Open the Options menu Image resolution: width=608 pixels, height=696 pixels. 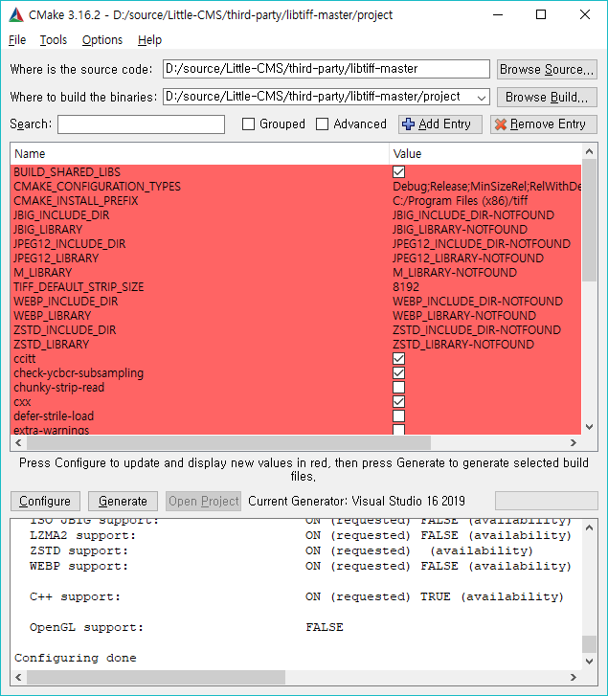click(102, 40)
